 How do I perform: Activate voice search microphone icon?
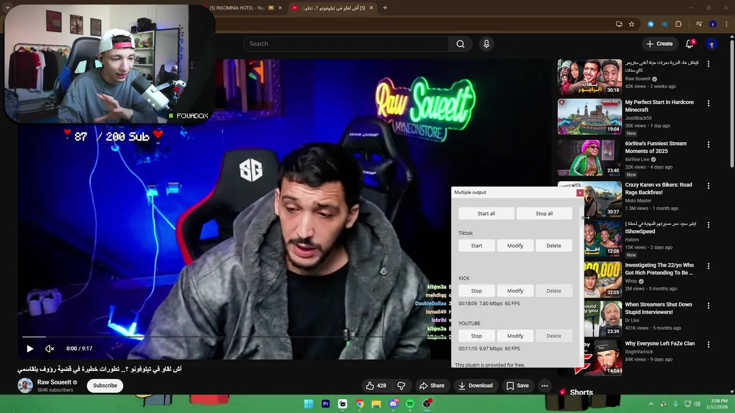[486, 44]
